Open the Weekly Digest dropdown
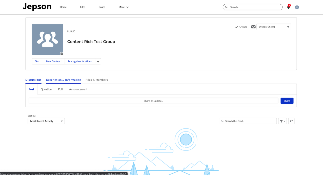323x175 pixels. (274, 27)
